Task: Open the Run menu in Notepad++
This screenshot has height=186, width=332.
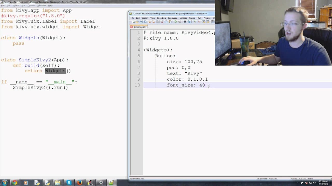Action: tap(199, 18)
